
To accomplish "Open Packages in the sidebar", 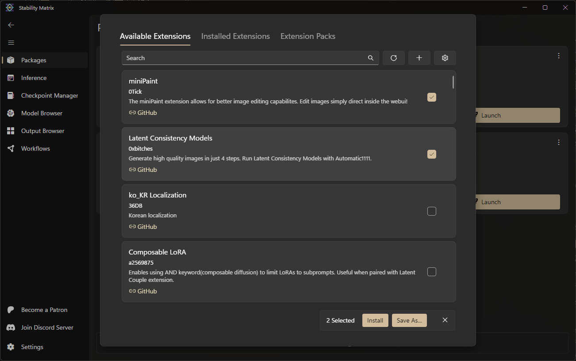I will click(x=44, y=60).
